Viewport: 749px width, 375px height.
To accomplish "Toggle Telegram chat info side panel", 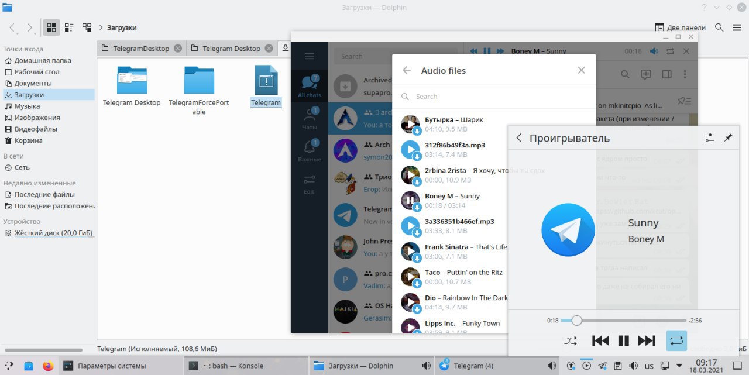I will pyautogui.click(x=666, y=74).
